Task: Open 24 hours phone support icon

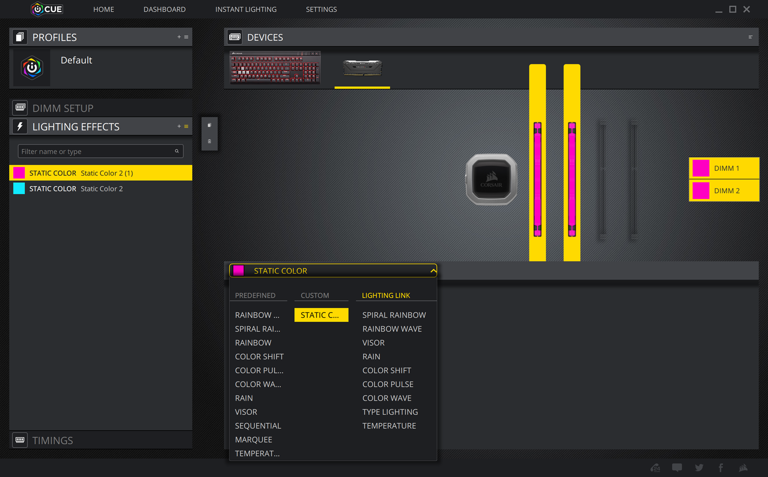Action: tap(655, 467)
